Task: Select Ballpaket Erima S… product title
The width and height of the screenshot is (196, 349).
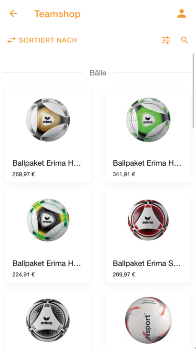Action: point(147,264)
